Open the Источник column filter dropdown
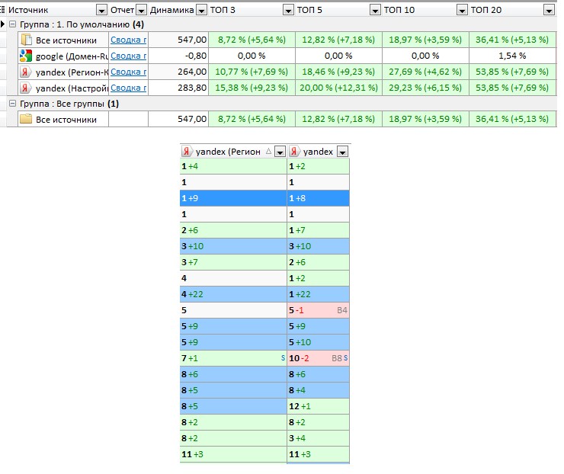This screenshot has height=474, width=564. 102,11
